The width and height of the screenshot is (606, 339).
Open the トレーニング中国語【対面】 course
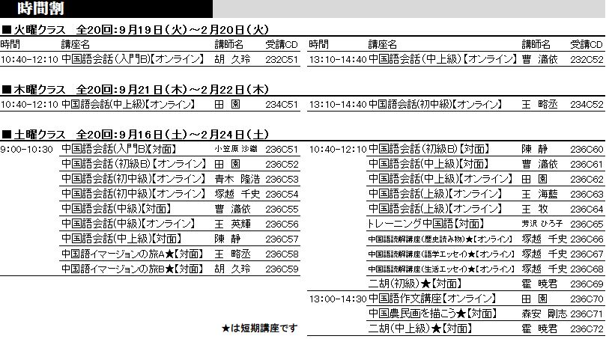click(423, 224)
